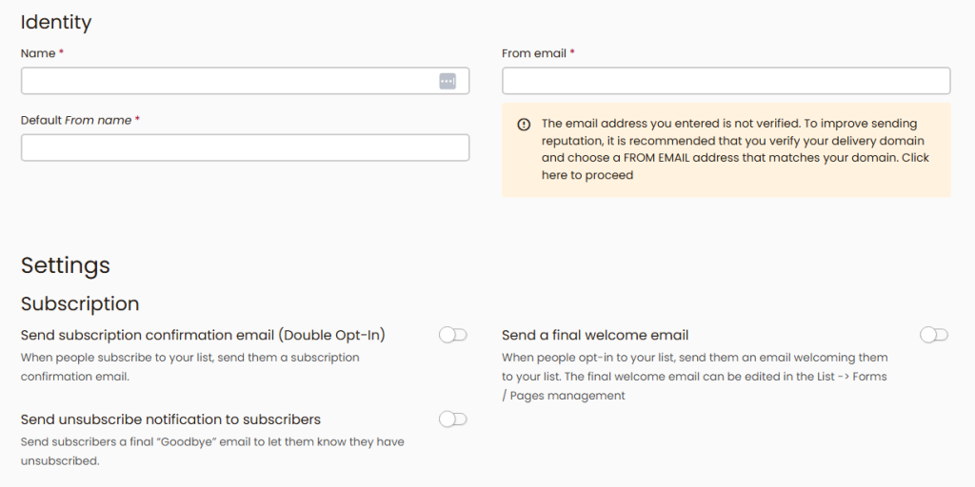Toggle unsubscribe notification to subscribers switch
Image resolution: width=975 pixels, height=487 pixels.
[453, 419]
